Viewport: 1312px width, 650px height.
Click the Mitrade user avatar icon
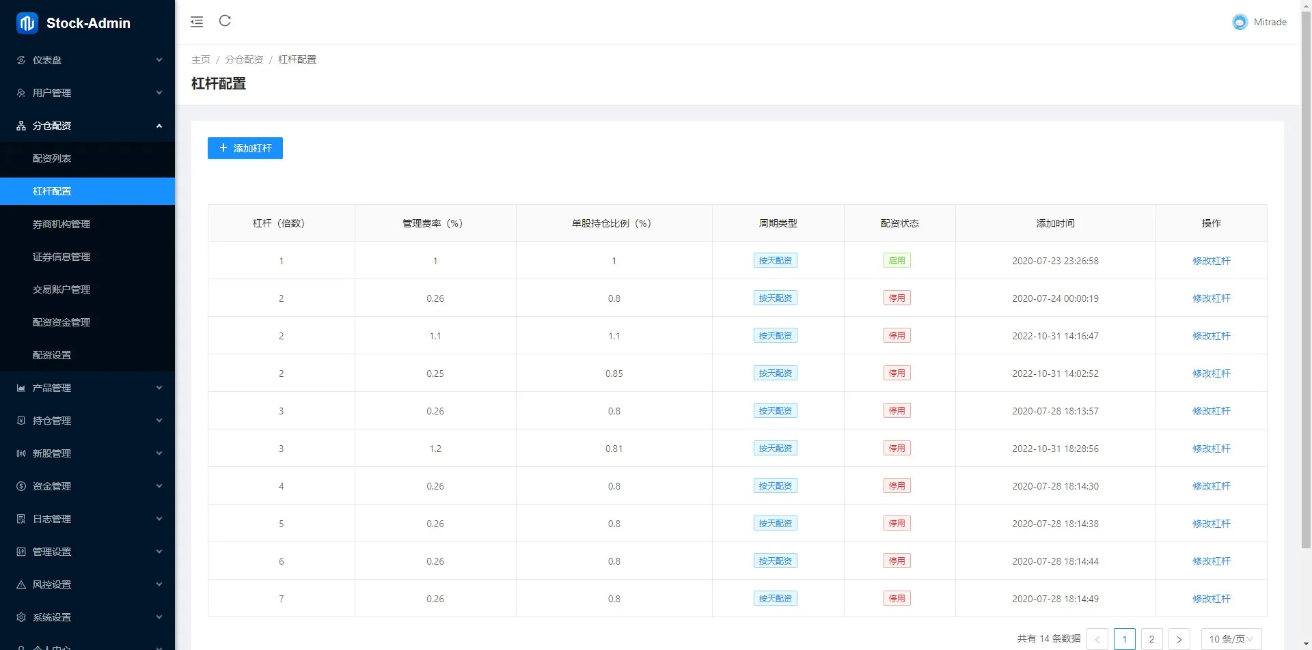point(1240,23)
